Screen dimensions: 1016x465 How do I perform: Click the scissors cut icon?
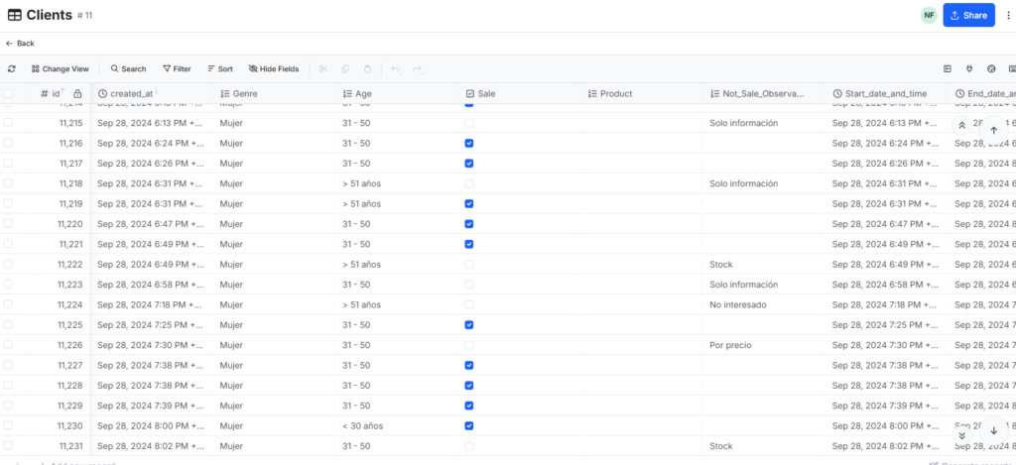point(321,69)
